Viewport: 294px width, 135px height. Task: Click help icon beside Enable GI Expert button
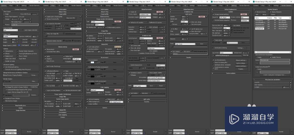click(164, 12)
